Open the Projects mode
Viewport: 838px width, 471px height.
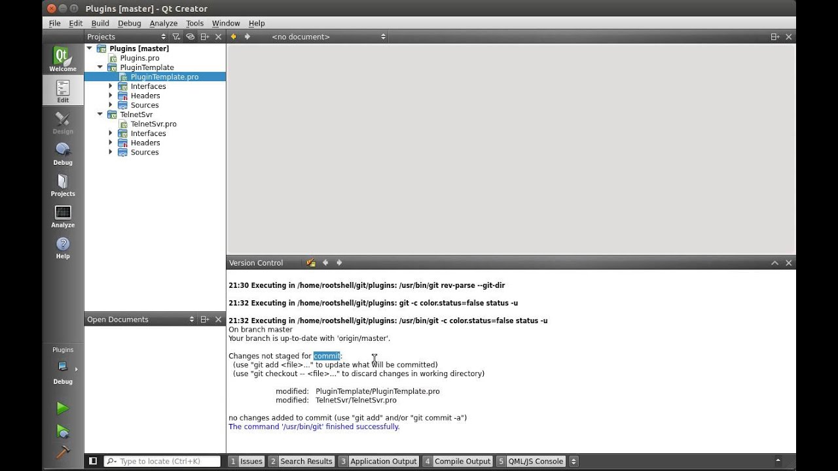point(63,184)
